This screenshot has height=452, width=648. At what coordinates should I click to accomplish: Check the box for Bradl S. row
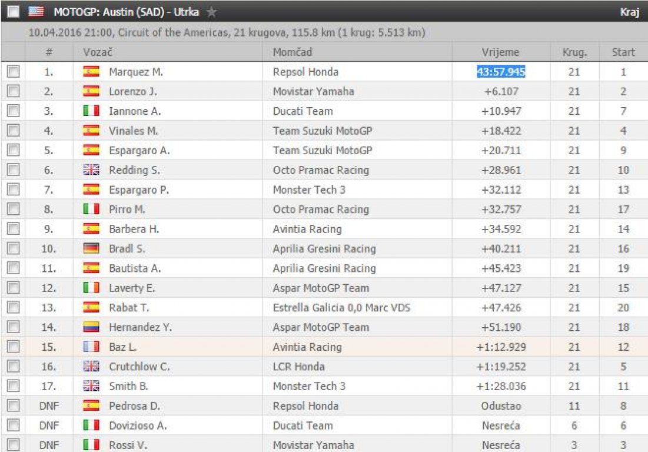point(13,248)
